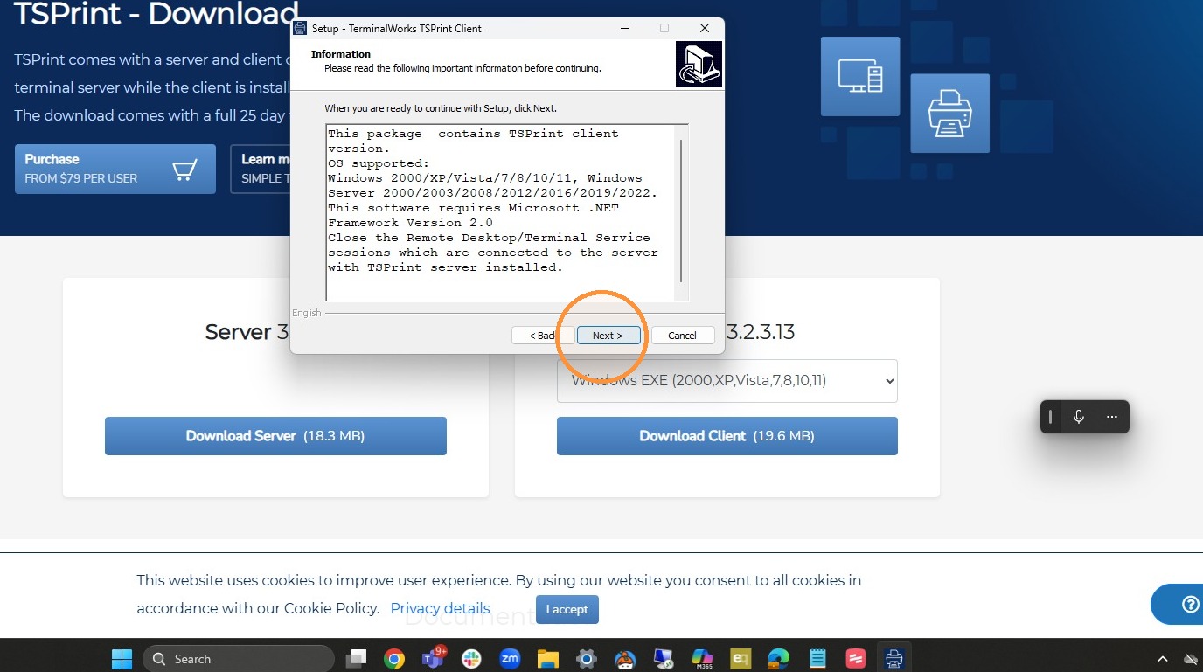Click Next in the TSPrint Client setup
Viewport: 1203px width, 672px height.
point(608,336)
